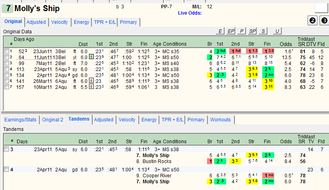
Task: Click the yellow '3 10' finish cell in the 26Mar11 row
Action: [268, 81]
